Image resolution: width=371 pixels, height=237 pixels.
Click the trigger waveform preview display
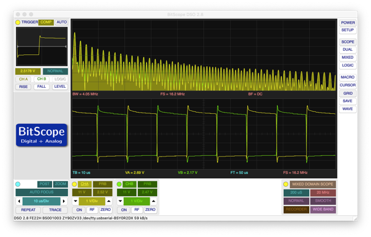41,46
